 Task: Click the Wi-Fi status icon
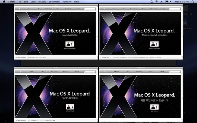click(x=156, y=2)
